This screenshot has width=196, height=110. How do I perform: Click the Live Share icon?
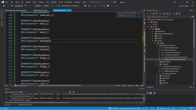(180, 6)
